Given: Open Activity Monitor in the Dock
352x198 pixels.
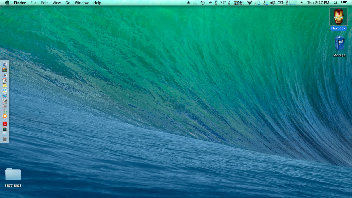Looking at the screenshot, I should pos(5,129).
